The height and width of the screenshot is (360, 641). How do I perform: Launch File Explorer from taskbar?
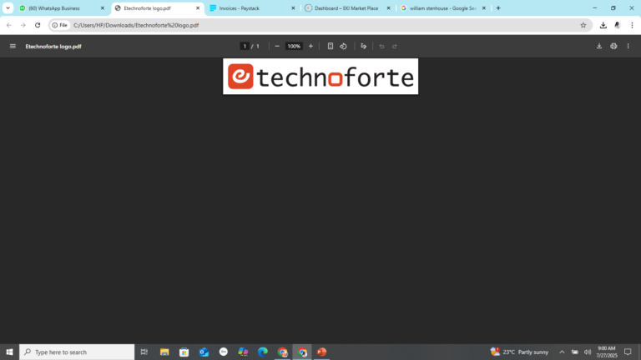click(x=164, y=352)
